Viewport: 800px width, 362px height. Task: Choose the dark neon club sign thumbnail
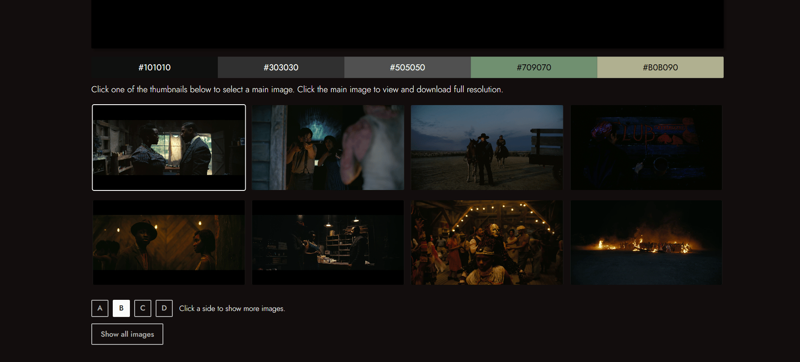[x=646, y=148]
